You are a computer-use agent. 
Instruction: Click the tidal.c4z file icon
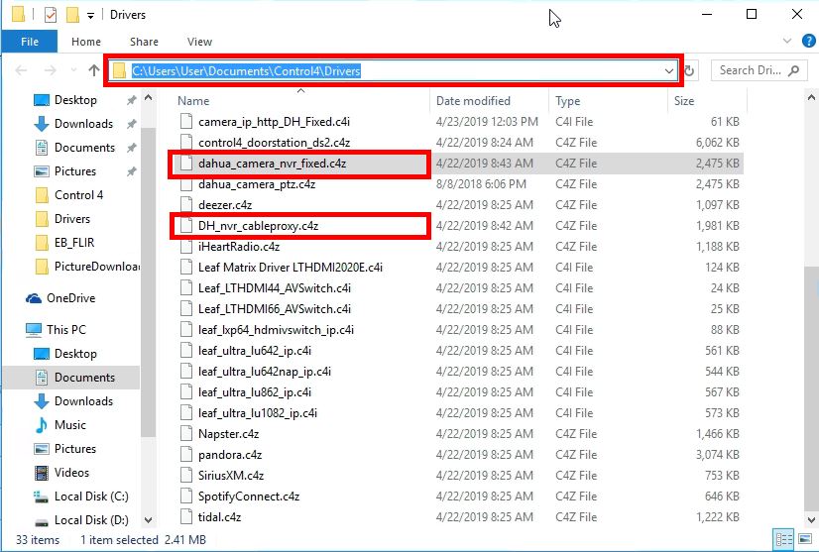point(186,517)
